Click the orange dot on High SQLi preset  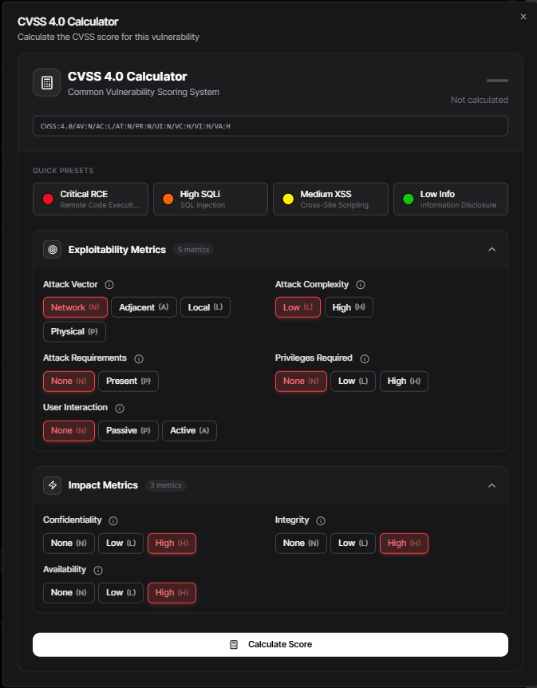168,200
